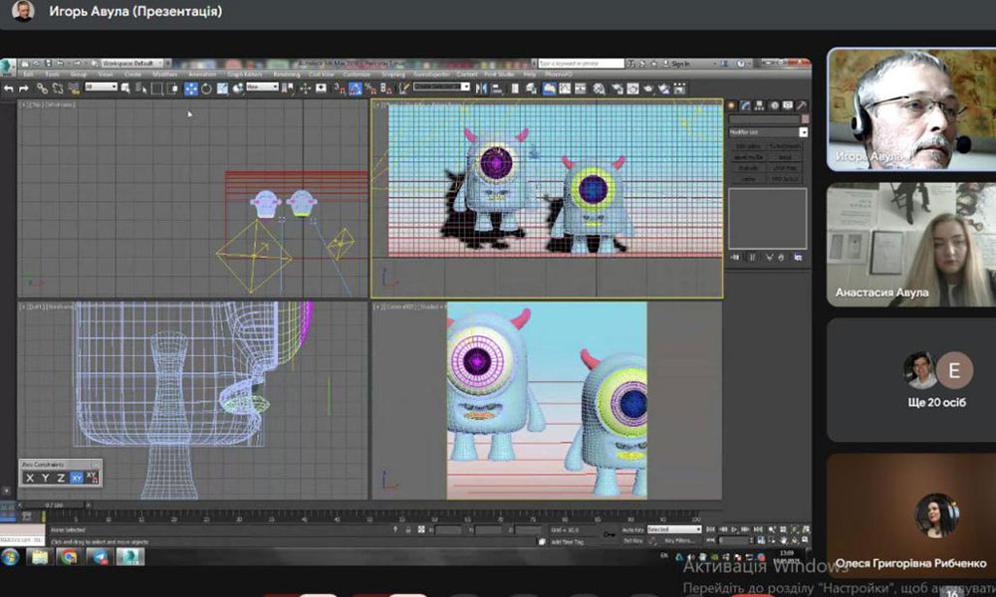
Task: Open the Tools menu
Action: pyautogui.click(x=52, y=75)
